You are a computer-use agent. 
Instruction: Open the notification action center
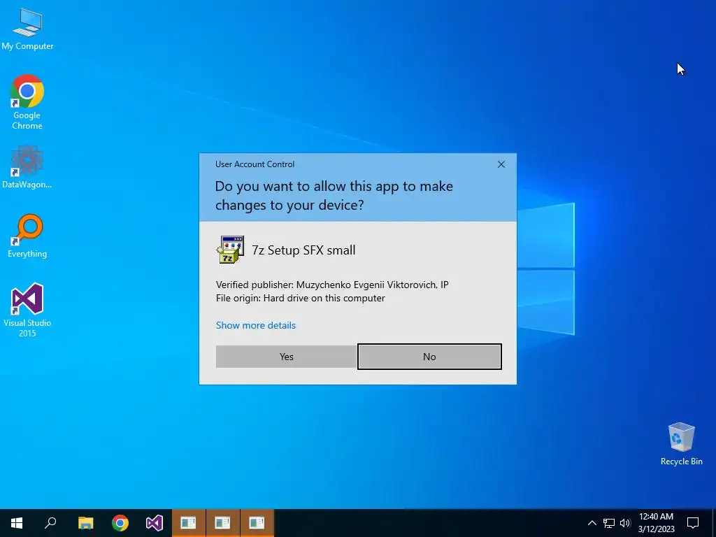pos(693,523)
